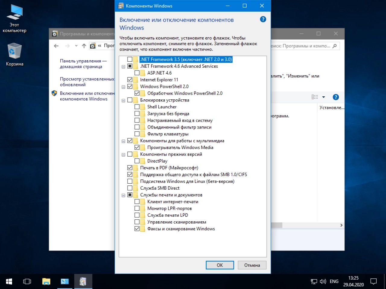Open File Explorer from the taskbar
The image size is (386, 289).
tap(46, 281)
